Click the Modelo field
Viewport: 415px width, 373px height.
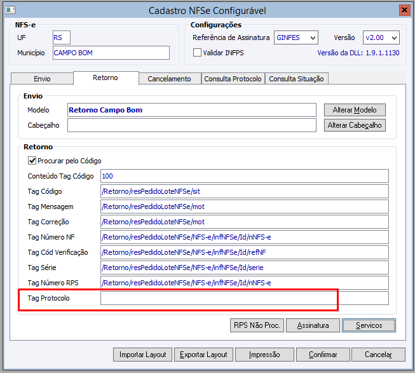tap(192, 110)
